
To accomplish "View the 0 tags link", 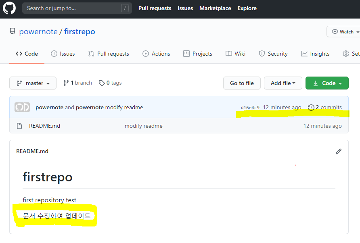I will tap(110, 83).
